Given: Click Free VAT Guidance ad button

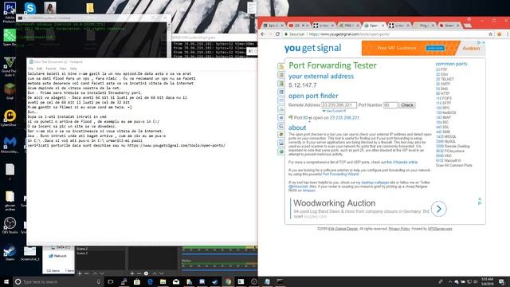Looking at the screenshot, I should [435, 48].
